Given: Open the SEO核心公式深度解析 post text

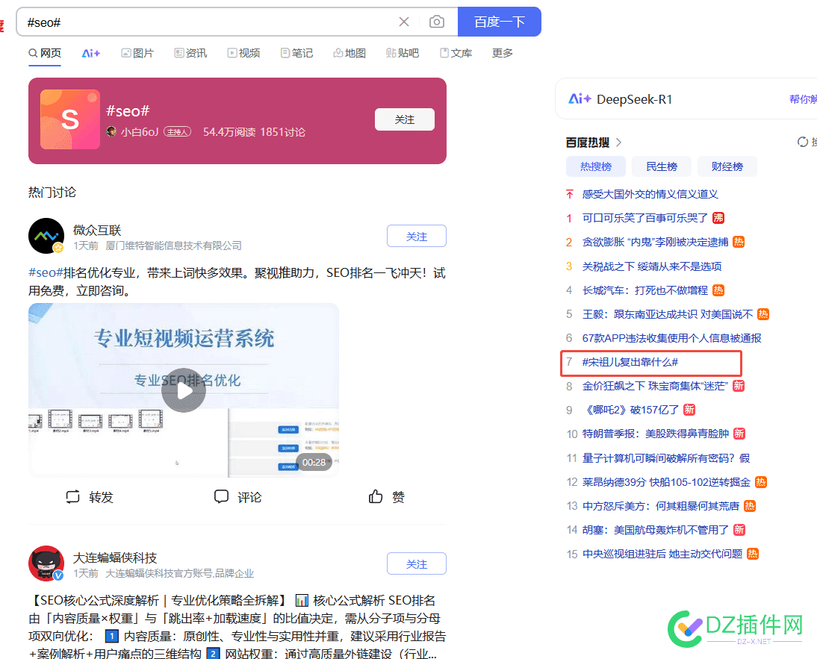Looking at the screenshot, I should tap(237, 627).
